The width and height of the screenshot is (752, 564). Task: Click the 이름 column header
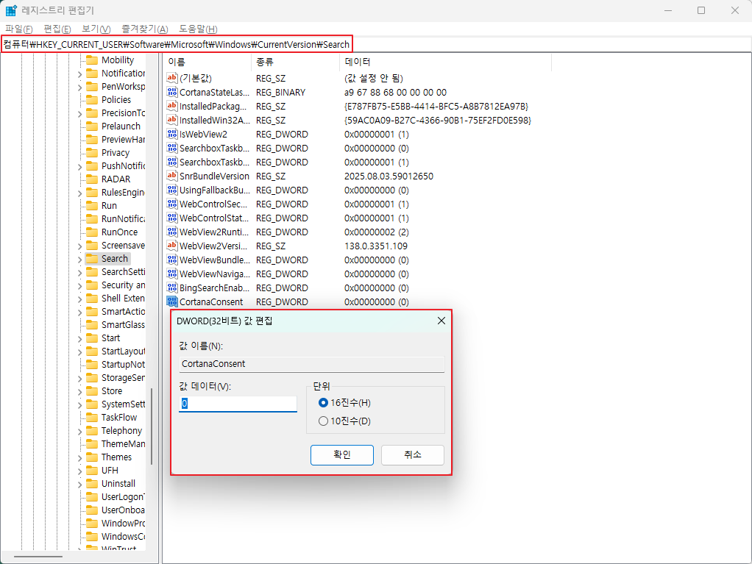pyautogui.click(x=207, y=62)
